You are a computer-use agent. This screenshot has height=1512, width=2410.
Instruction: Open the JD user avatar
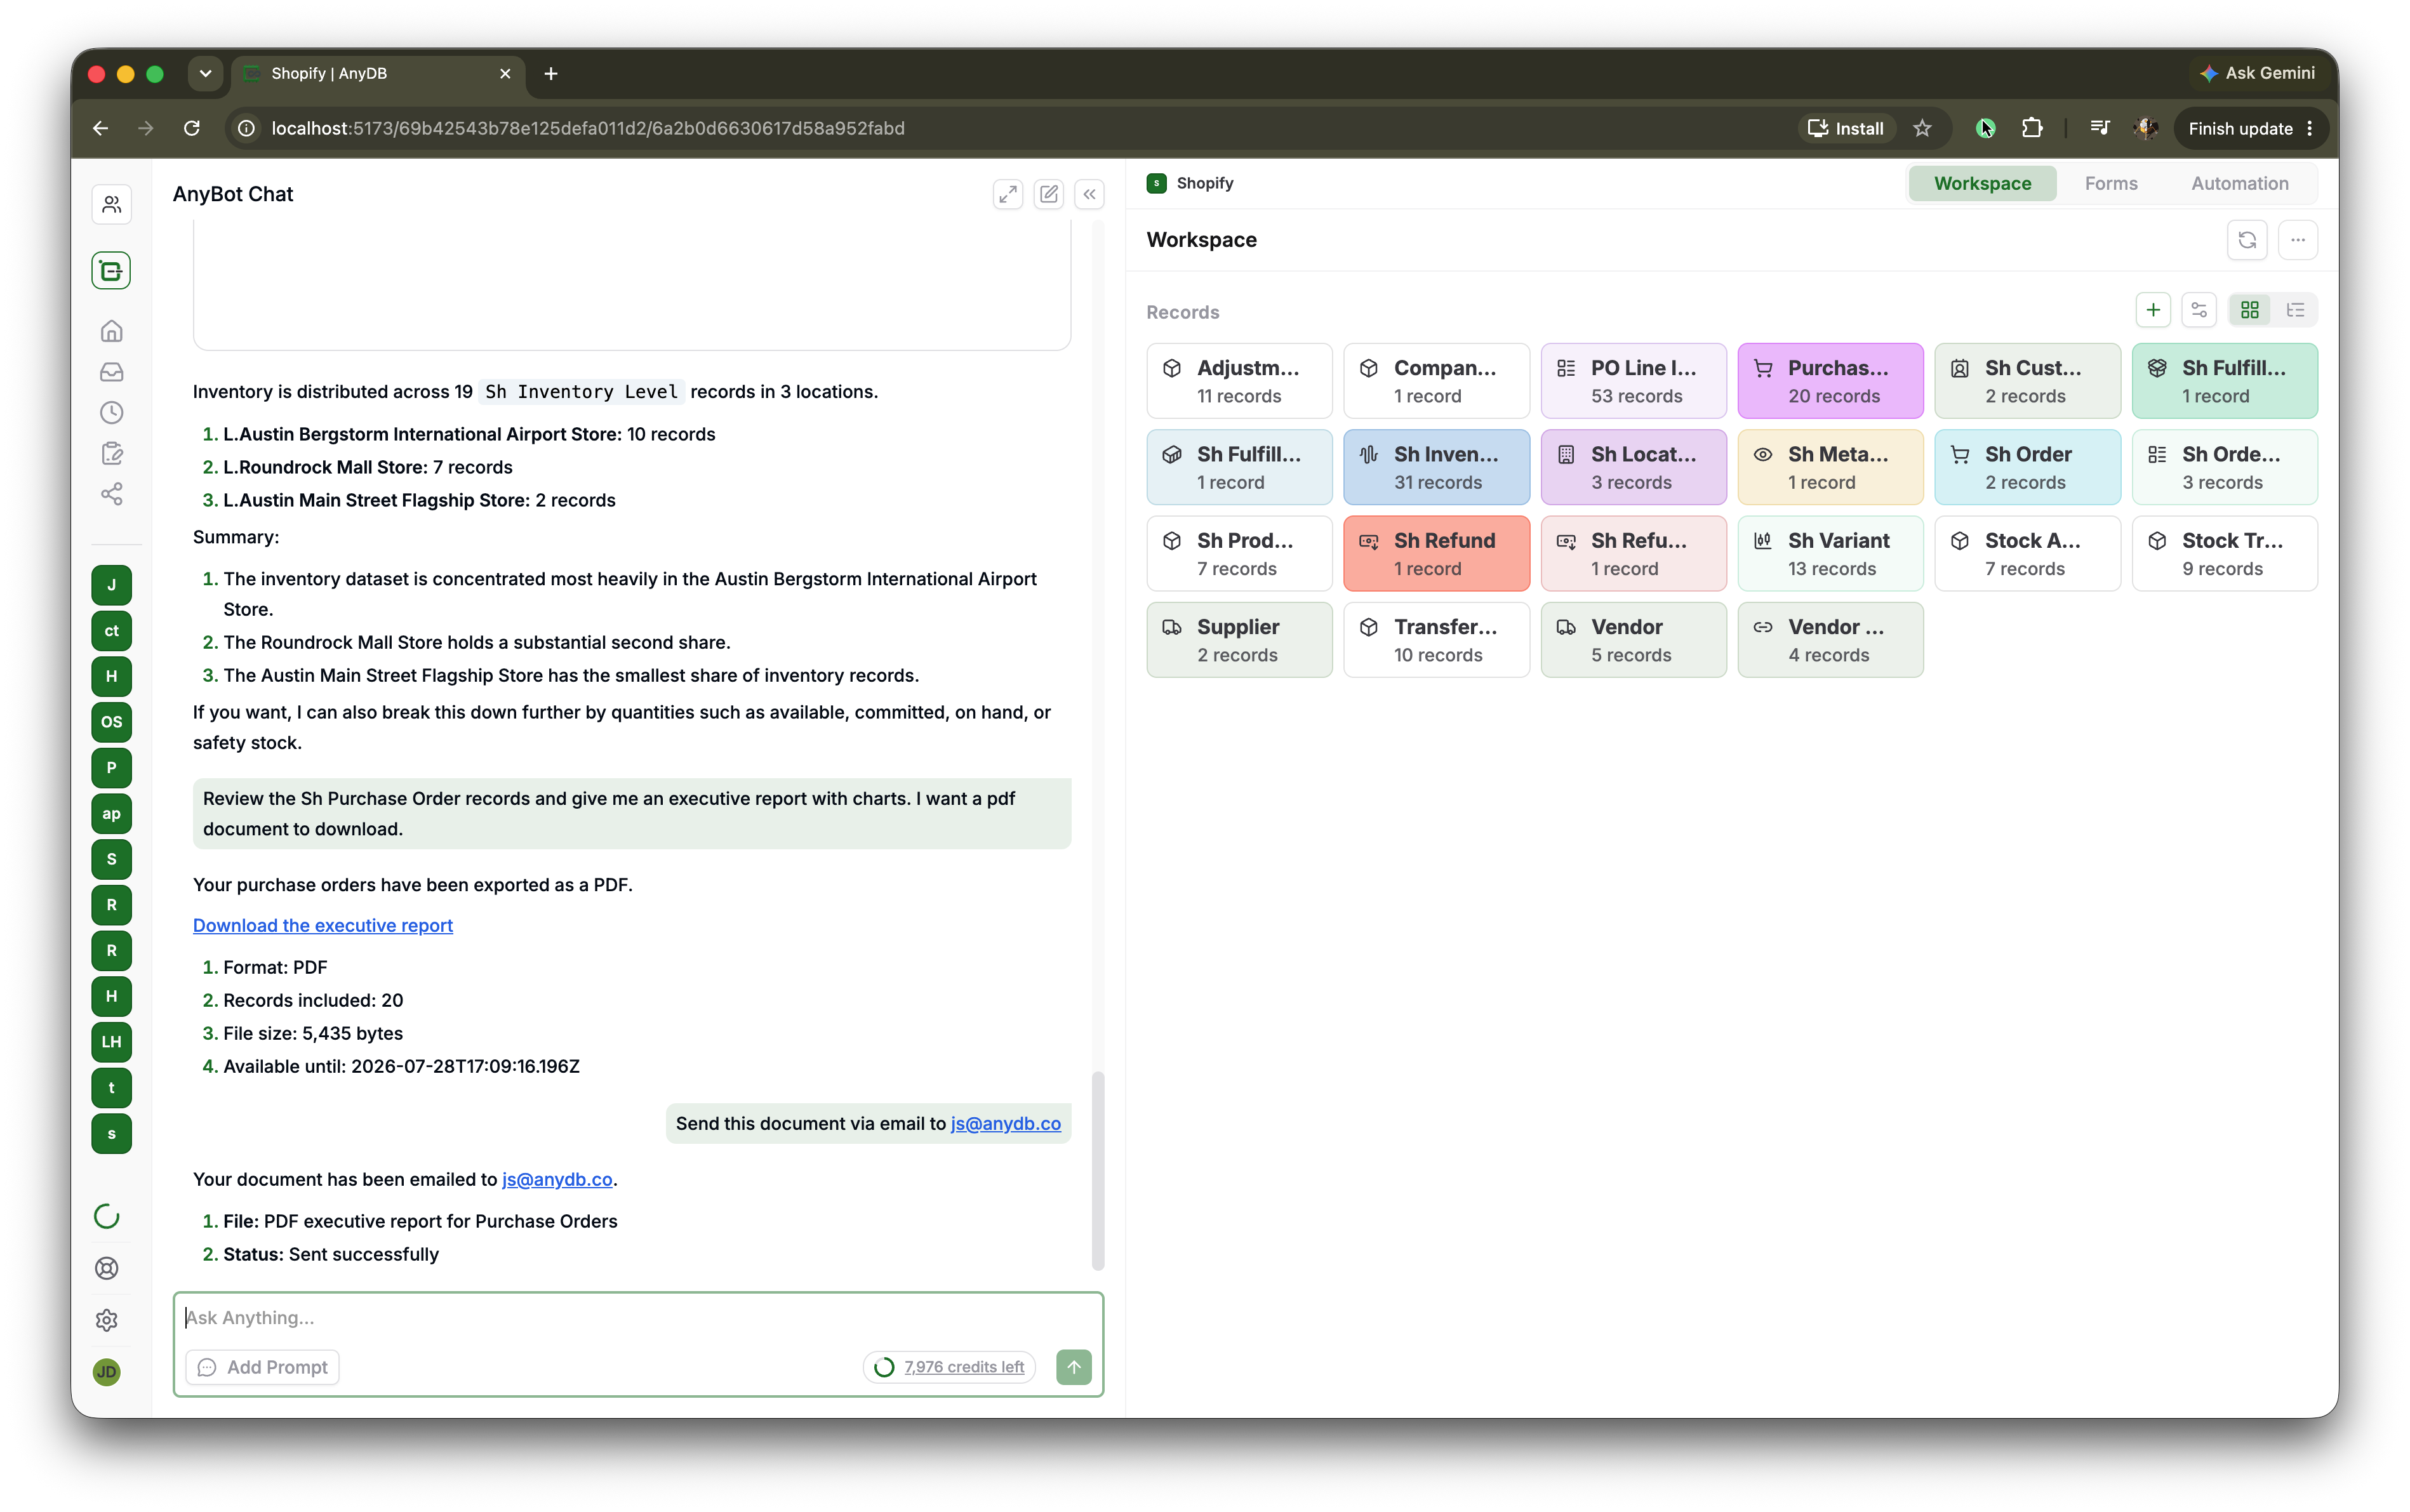(107, 1371)
